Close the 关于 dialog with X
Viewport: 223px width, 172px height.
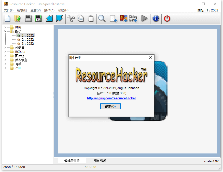tap(150, 58)
